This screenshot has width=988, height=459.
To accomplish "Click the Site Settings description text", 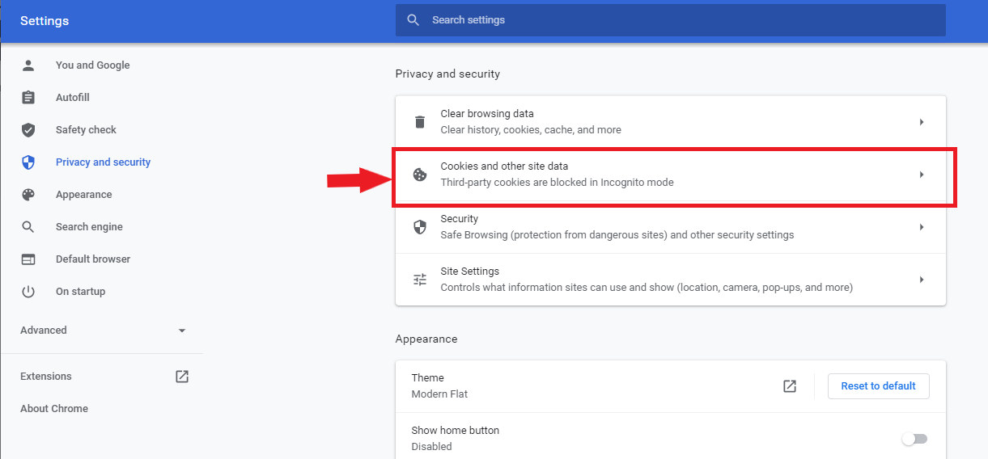I will 647,288.
